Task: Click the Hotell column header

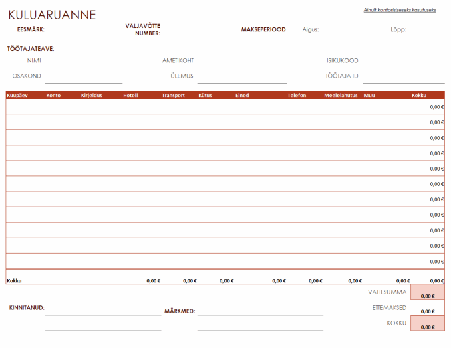Action: (x=130, y=96)
